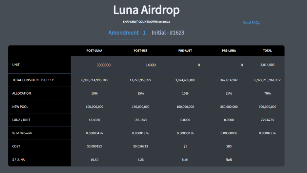Click the POST-LUNA column header
This screenshot has height=173, width=307.
point(94,51)
